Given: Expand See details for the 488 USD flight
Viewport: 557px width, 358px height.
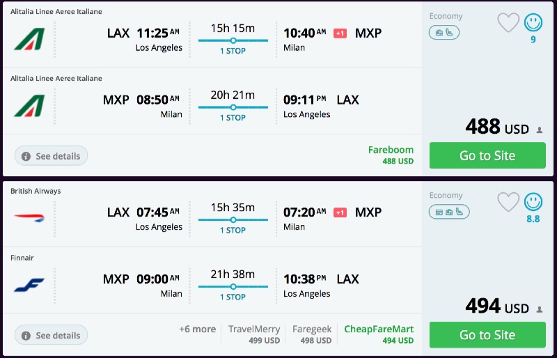Looking at the screenshot, I should [52, 156].
